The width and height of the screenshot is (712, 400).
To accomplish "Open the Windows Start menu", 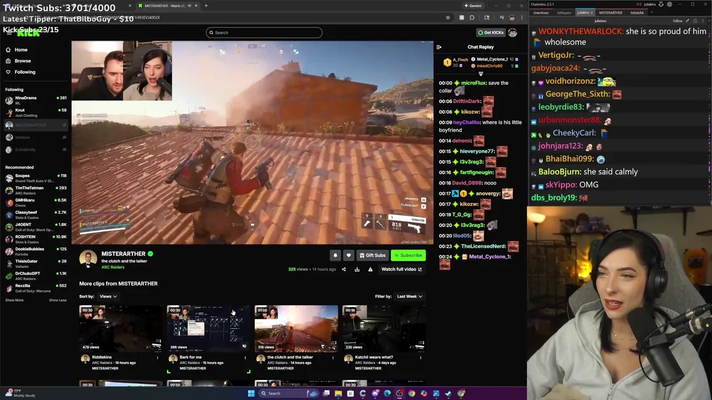I will pos(251,393).
